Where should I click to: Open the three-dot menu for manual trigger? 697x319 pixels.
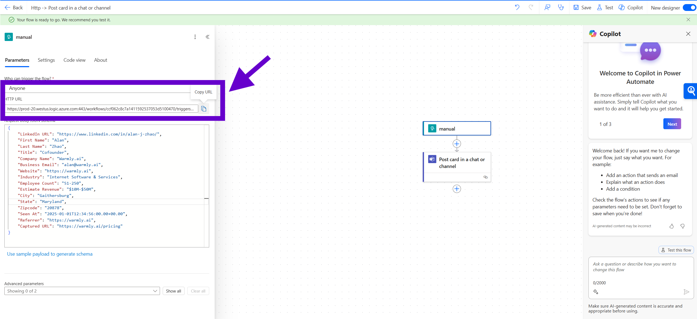click(x=195, y=37)
